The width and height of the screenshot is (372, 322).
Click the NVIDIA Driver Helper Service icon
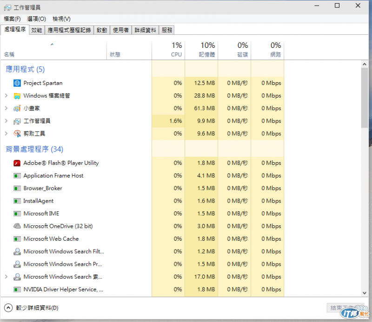pyautogui.click(x=17, y=289)
